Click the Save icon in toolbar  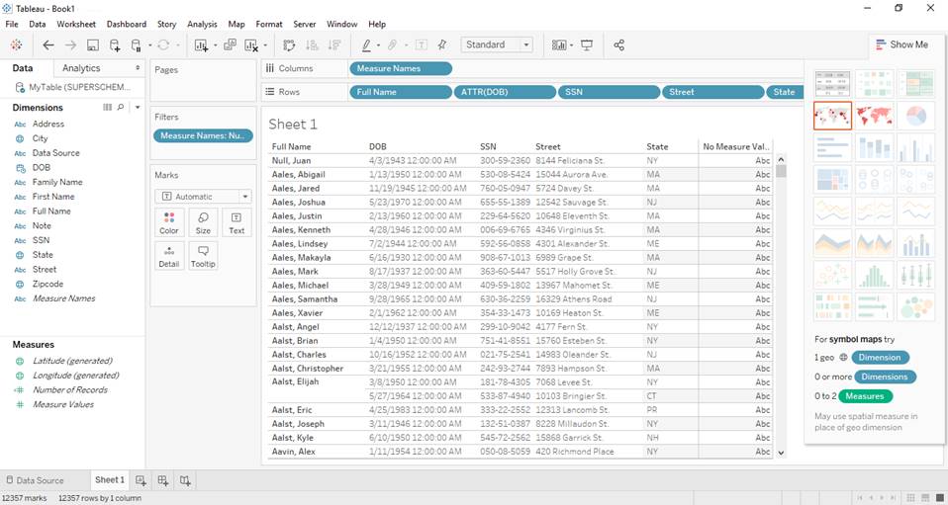coord(92,45)
